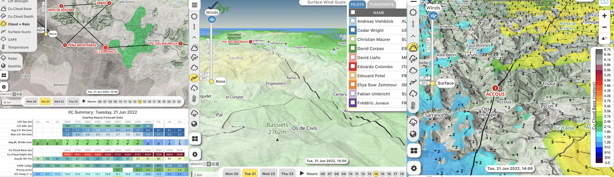
Task: Collapse the layer list chevron in middle toolbar
Action: click(194, 37)
